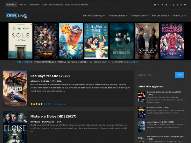Click the CB01 UNO site logo
Screen dimensions: 191x143
point(17,15)
